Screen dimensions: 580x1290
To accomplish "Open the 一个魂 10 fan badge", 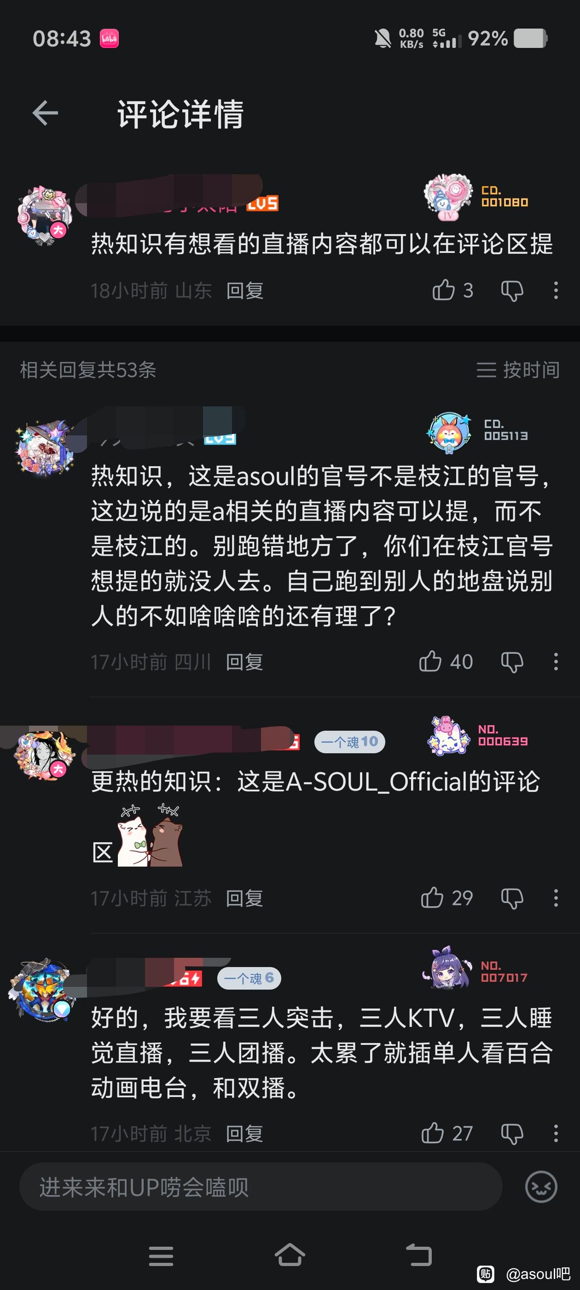I will pos(349,742).
